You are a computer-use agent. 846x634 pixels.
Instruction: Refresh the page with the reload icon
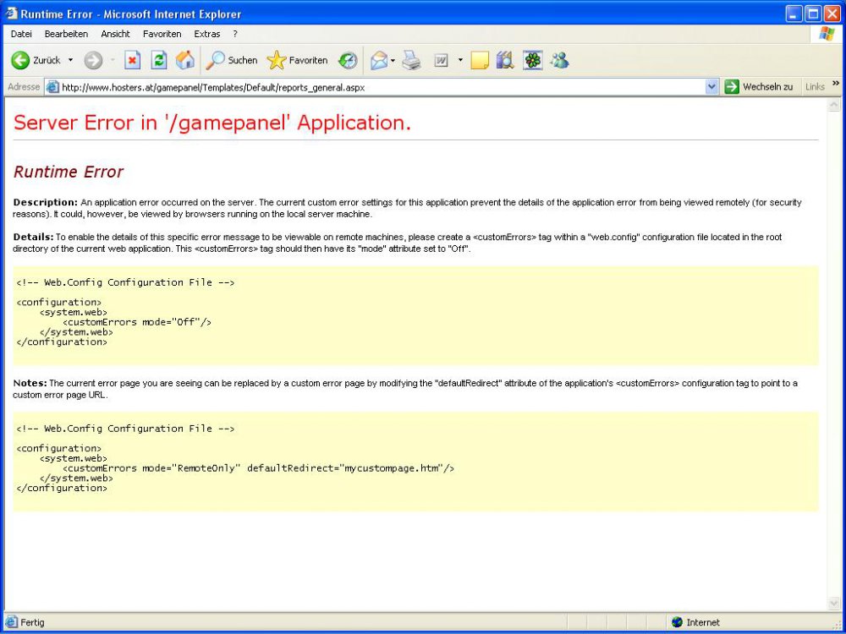click(159, 61)
